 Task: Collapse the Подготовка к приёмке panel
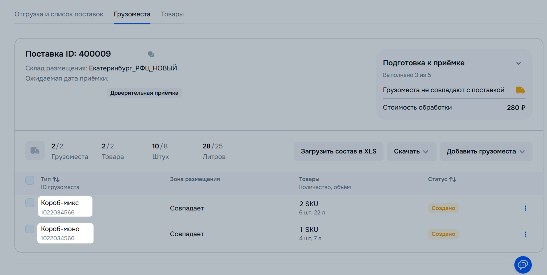(x=519, y=63)
